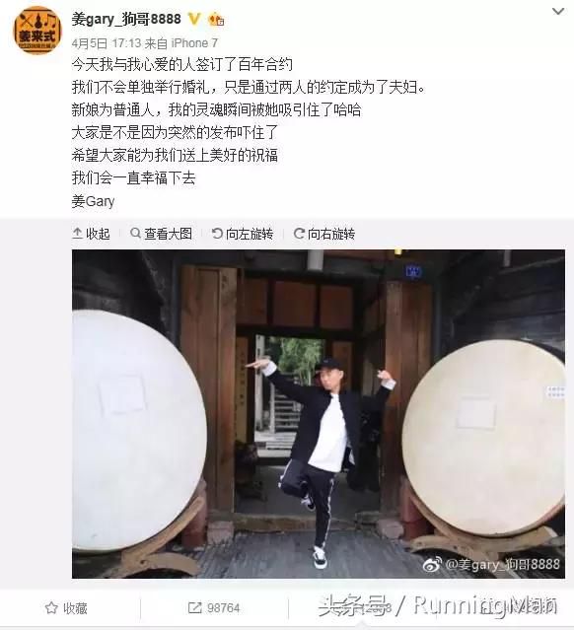574x630 pixels.
Task: Click the 姜gary profile avatar
Action: pyautogui.click(x=37, y=30)
